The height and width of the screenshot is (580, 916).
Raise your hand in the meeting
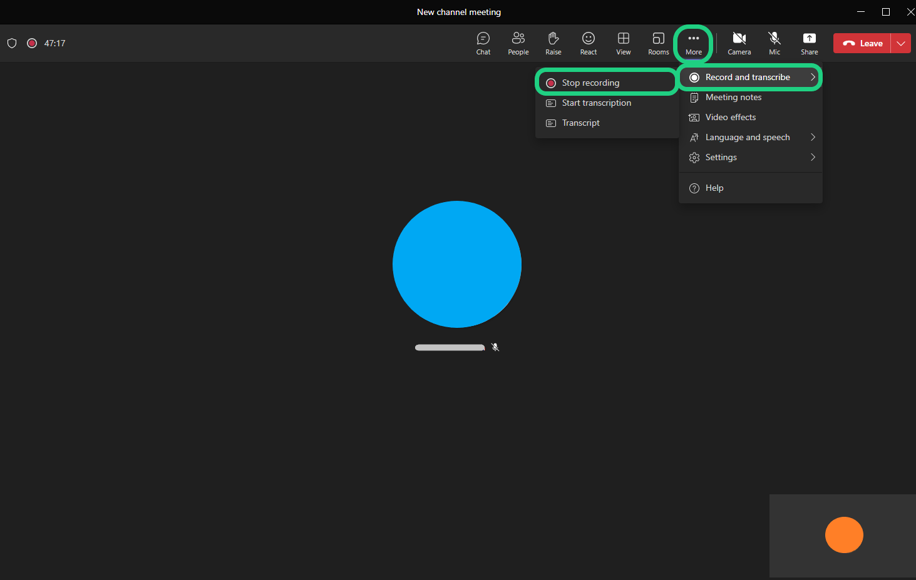pos(553,43)
